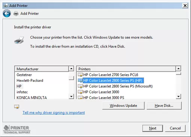Click the Windows Update button

click(x=123, y=105)
